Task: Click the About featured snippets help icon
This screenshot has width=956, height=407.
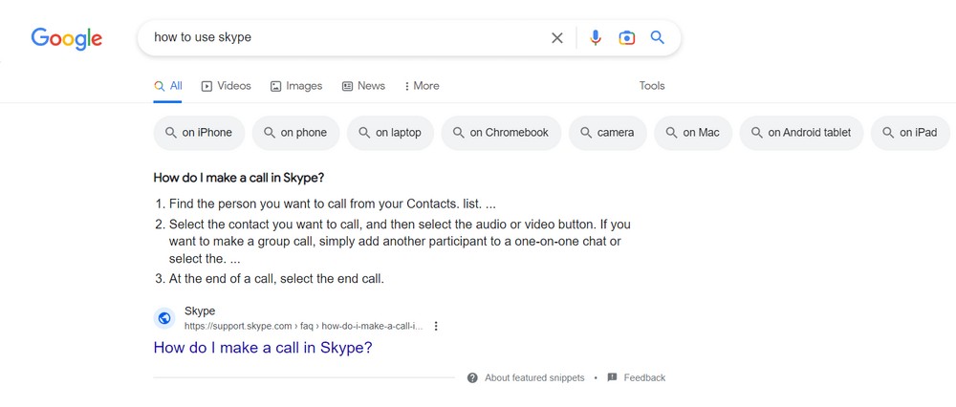Action: click(x=472, y=378)
